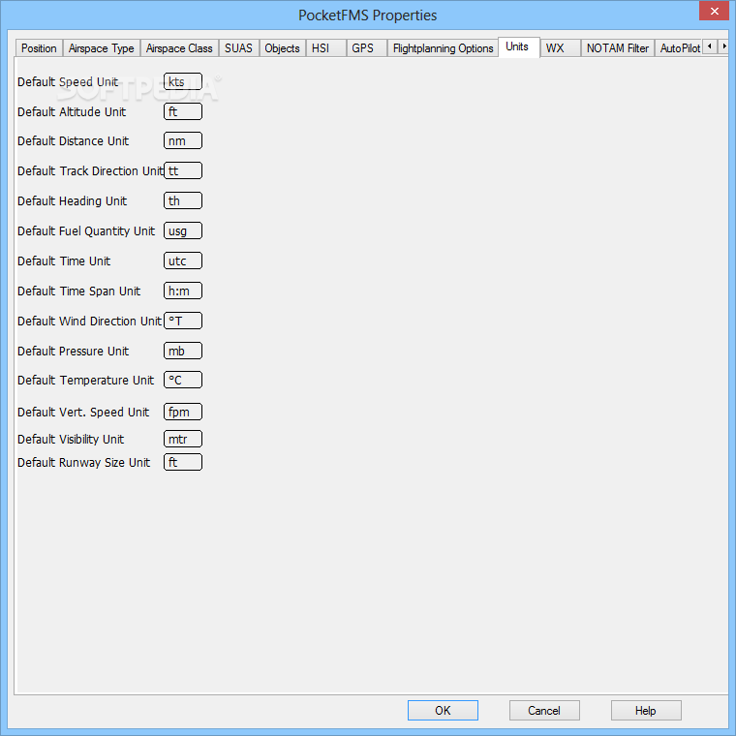The image size is (736, 736).
Task: Click the 'Default Visibility Unit' label
Action: 71,440
